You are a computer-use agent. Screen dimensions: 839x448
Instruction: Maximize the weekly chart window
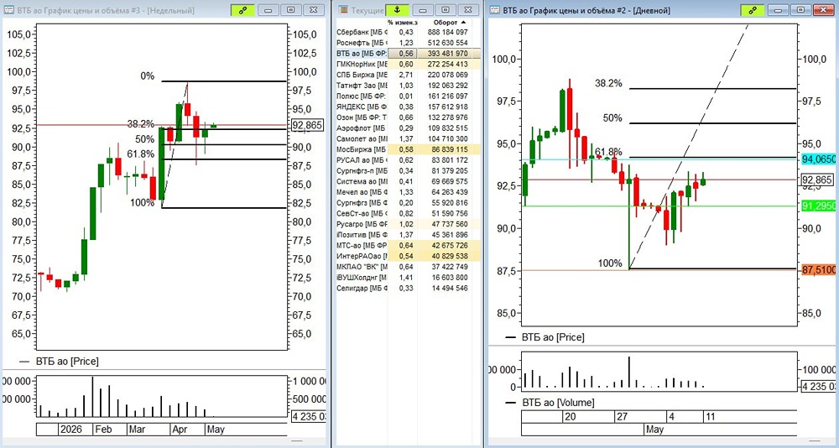pos(290,10)
